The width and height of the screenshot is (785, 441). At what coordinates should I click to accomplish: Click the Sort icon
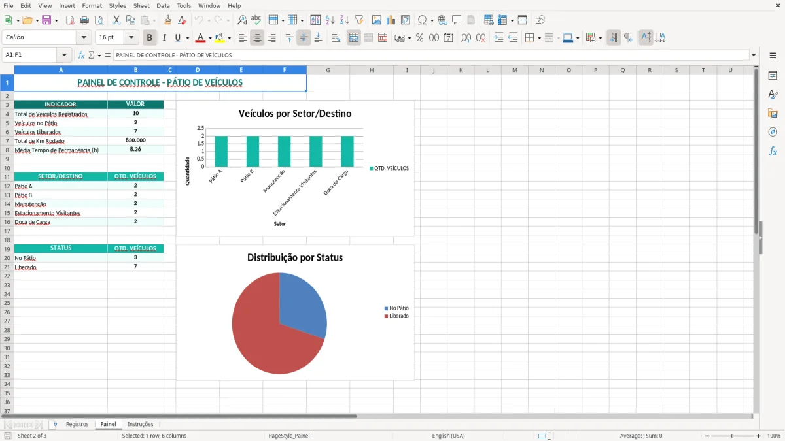(315, 20)
